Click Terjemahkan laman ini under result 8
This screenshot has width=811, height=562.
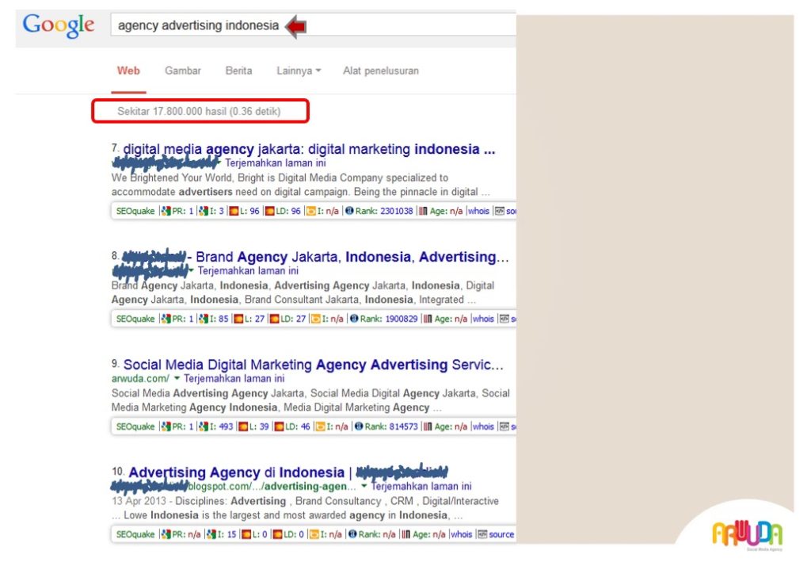pyautogui.click(x=248, y=270)
